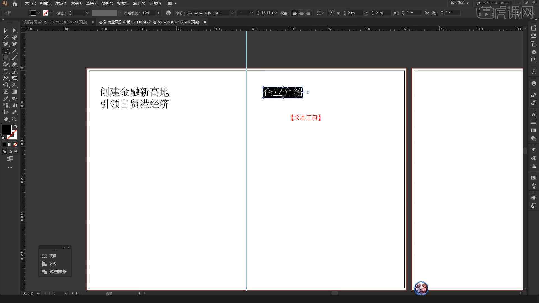Select the Curvature tool
Screen dimensions: 539x303
click(14, 44)
